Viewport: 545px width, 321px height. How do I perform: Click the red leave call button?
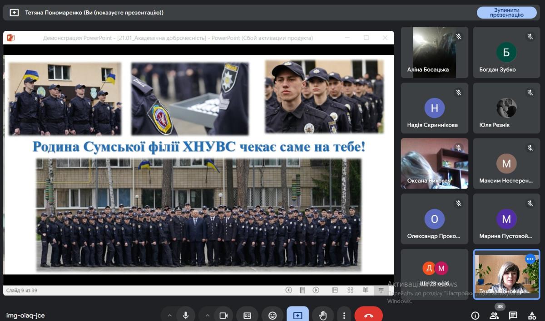point(368,316)
